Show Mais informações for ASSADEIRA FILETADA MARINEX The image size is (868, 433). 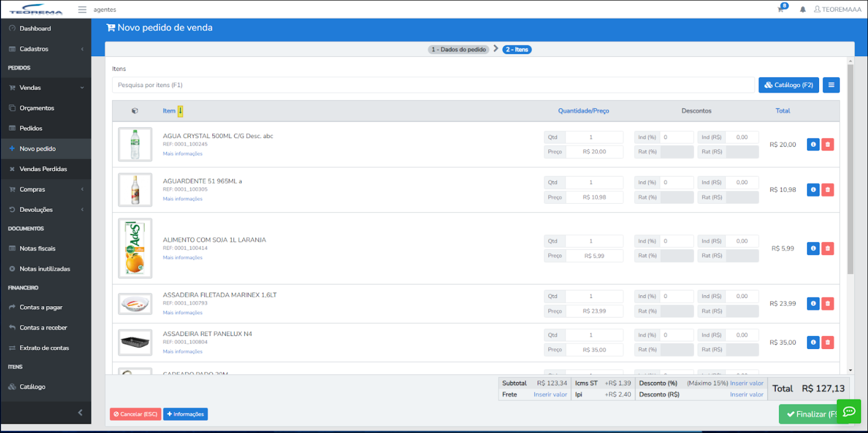coord(182,313)
